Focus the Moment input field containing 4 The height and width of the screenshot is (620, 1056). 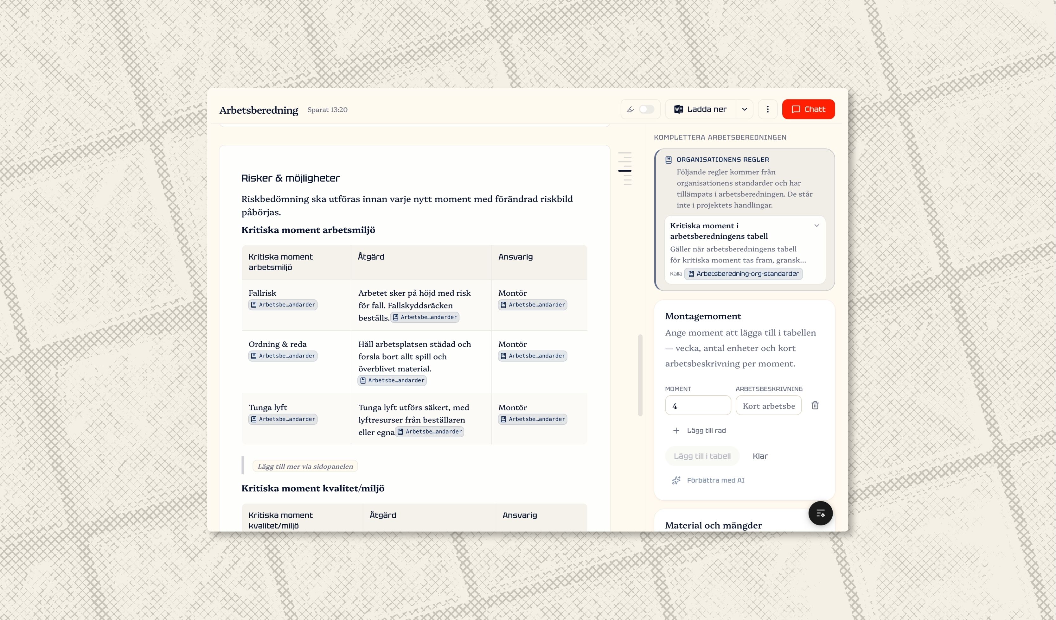(698, 406)
